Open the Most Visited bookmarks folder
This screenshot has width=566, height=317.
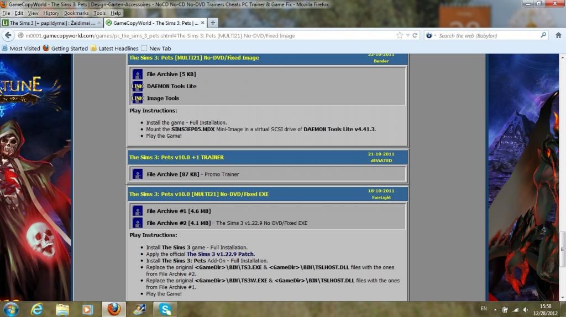[21, 49]
